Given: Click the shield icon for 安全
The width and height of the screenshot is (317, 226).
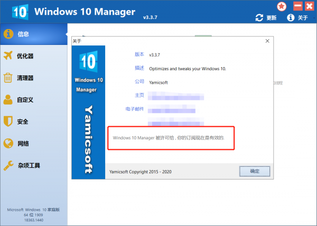Looking at the screenshot, I should [x=8, y=121].
